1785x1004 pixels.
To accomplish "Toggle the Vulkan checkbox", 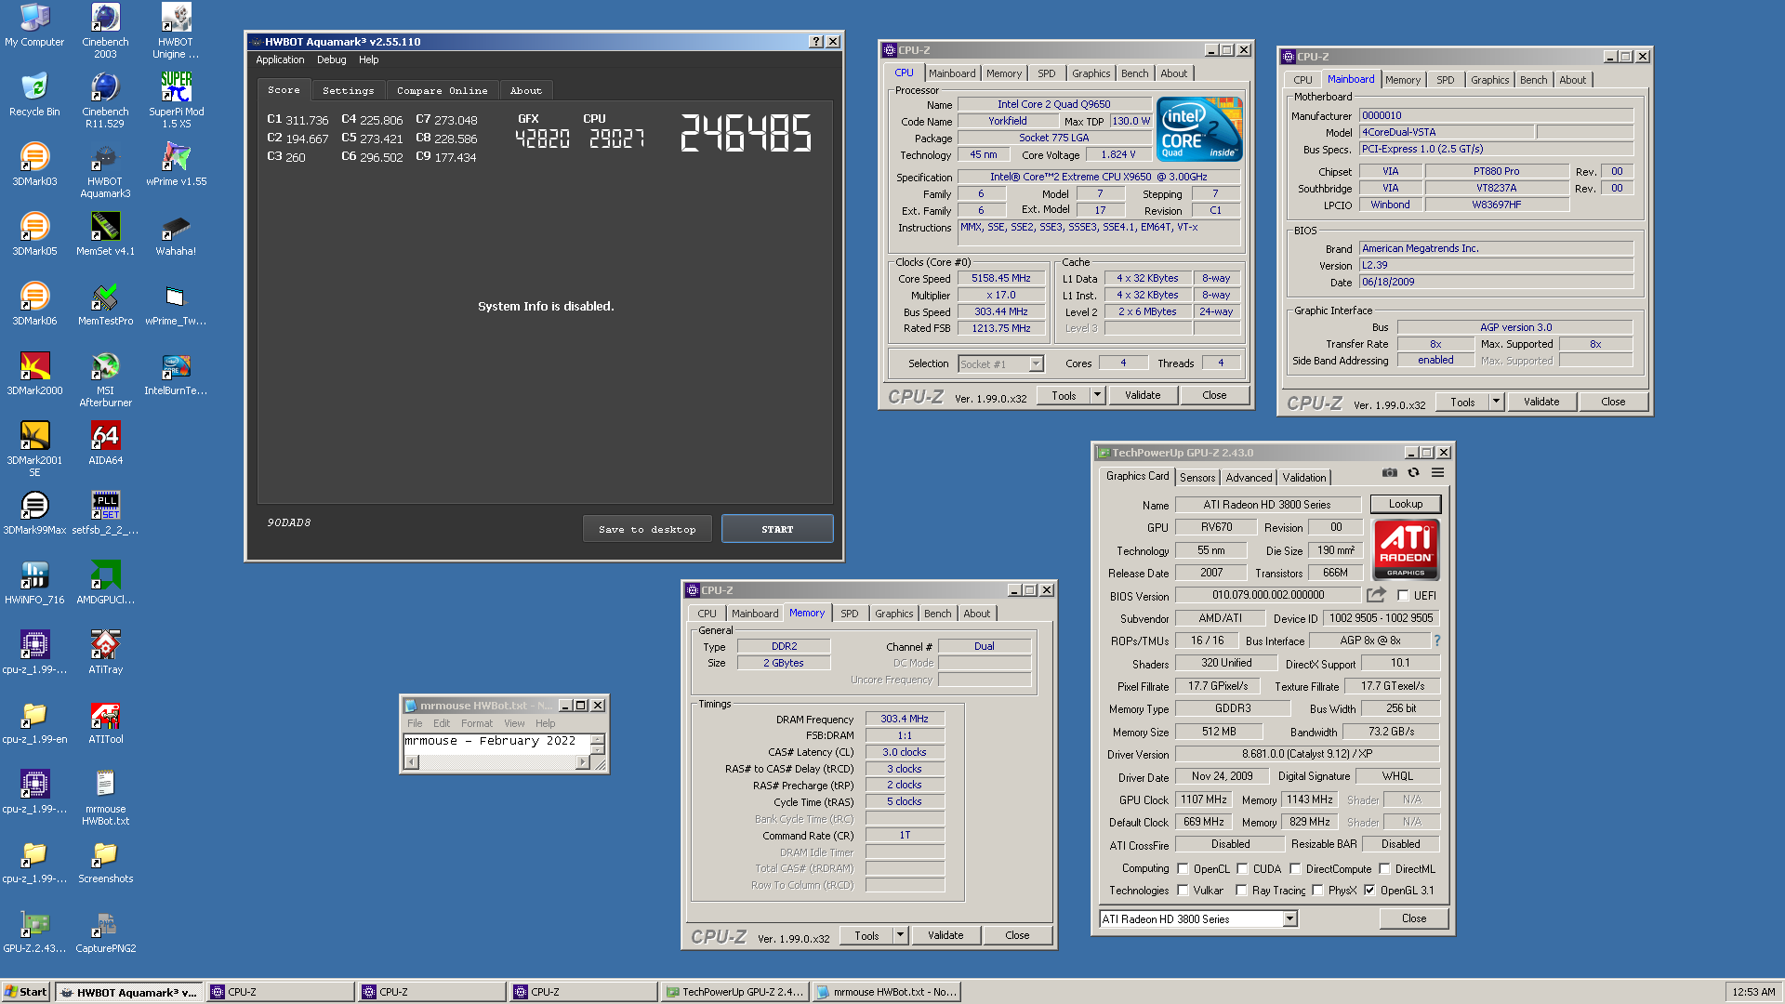I will [1183, 891].
